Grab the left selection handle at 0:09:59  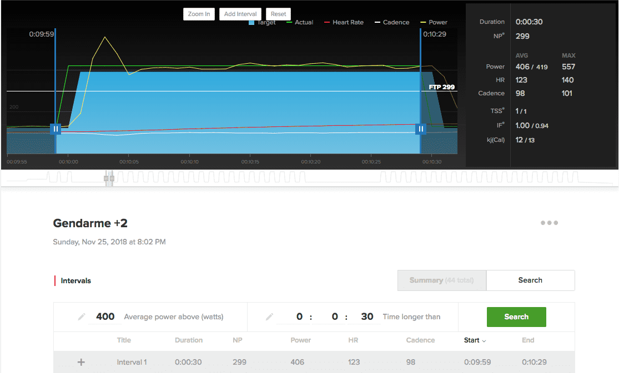click(56, 129)
